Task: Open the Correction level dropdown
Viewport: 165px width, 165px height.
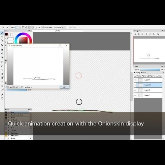Action: click(64, 27)
